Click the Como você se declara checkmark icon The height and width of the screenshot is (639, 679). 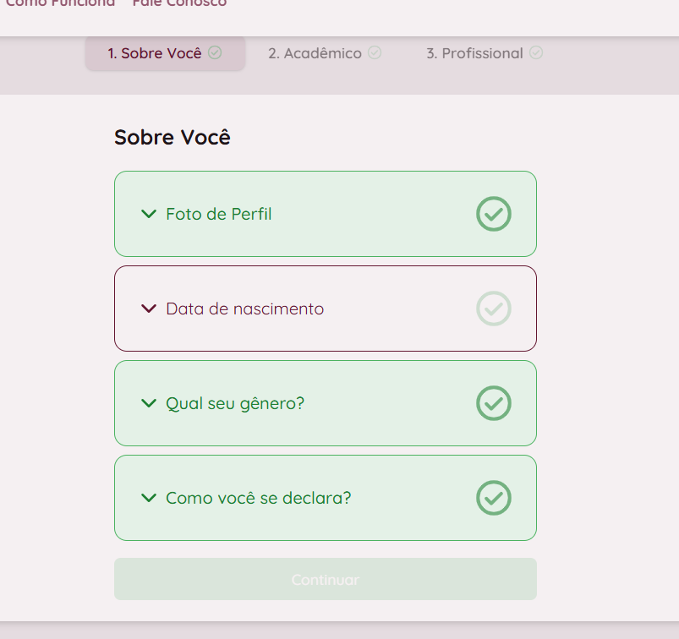494,498
